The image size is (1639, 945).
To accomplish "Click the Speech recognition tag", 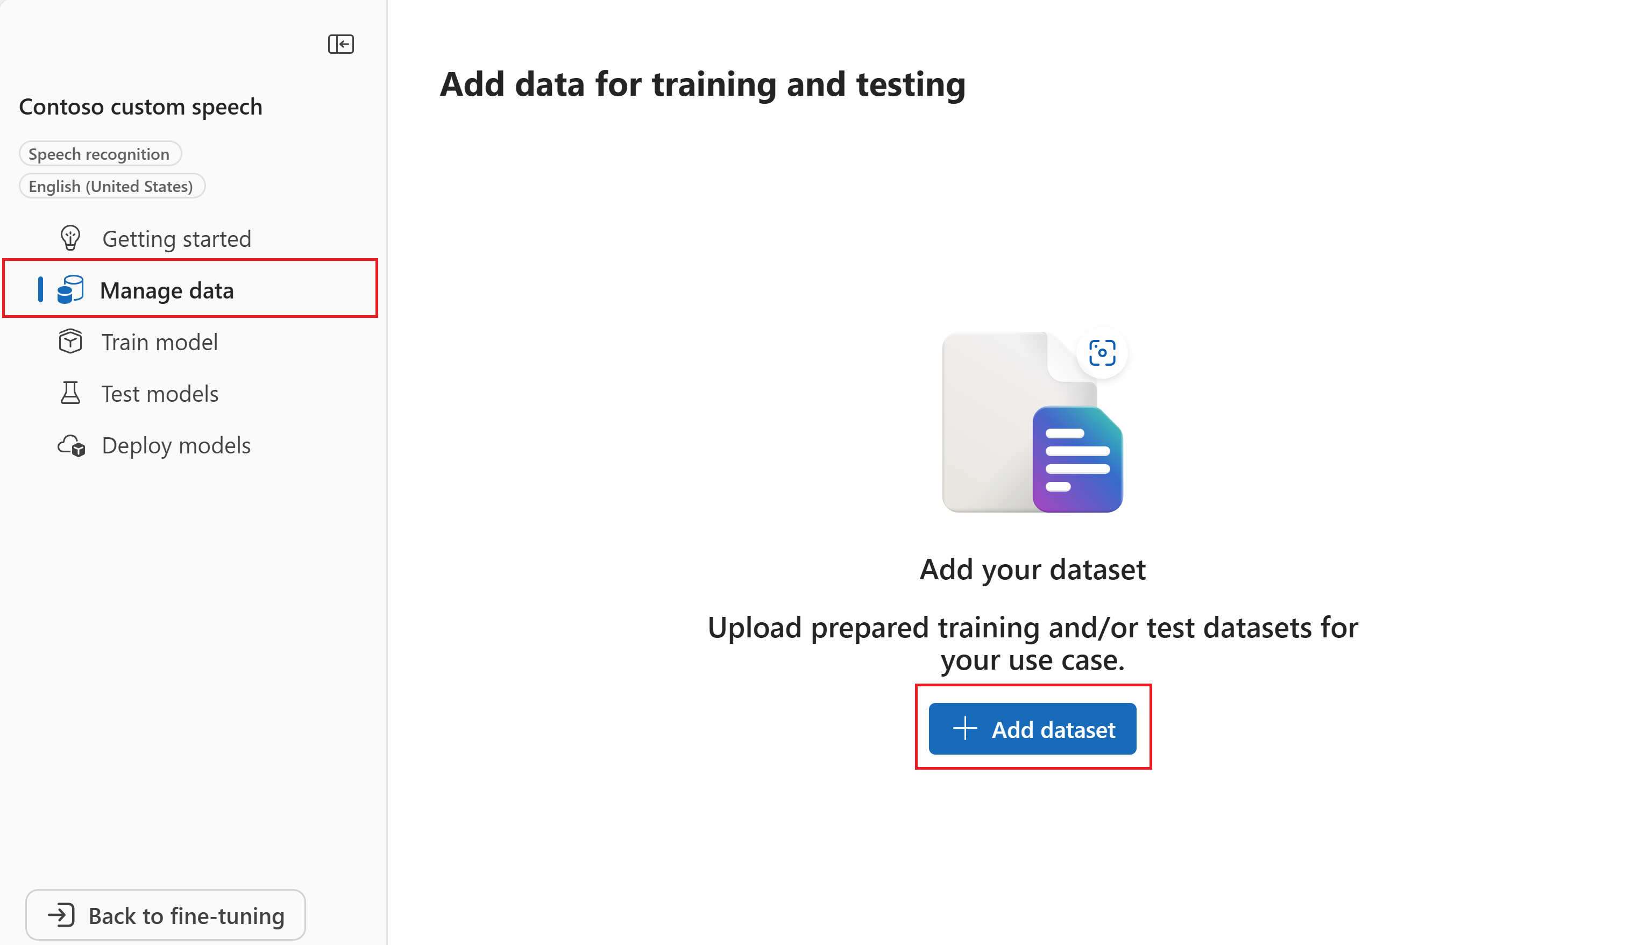I will pos(100,154).
